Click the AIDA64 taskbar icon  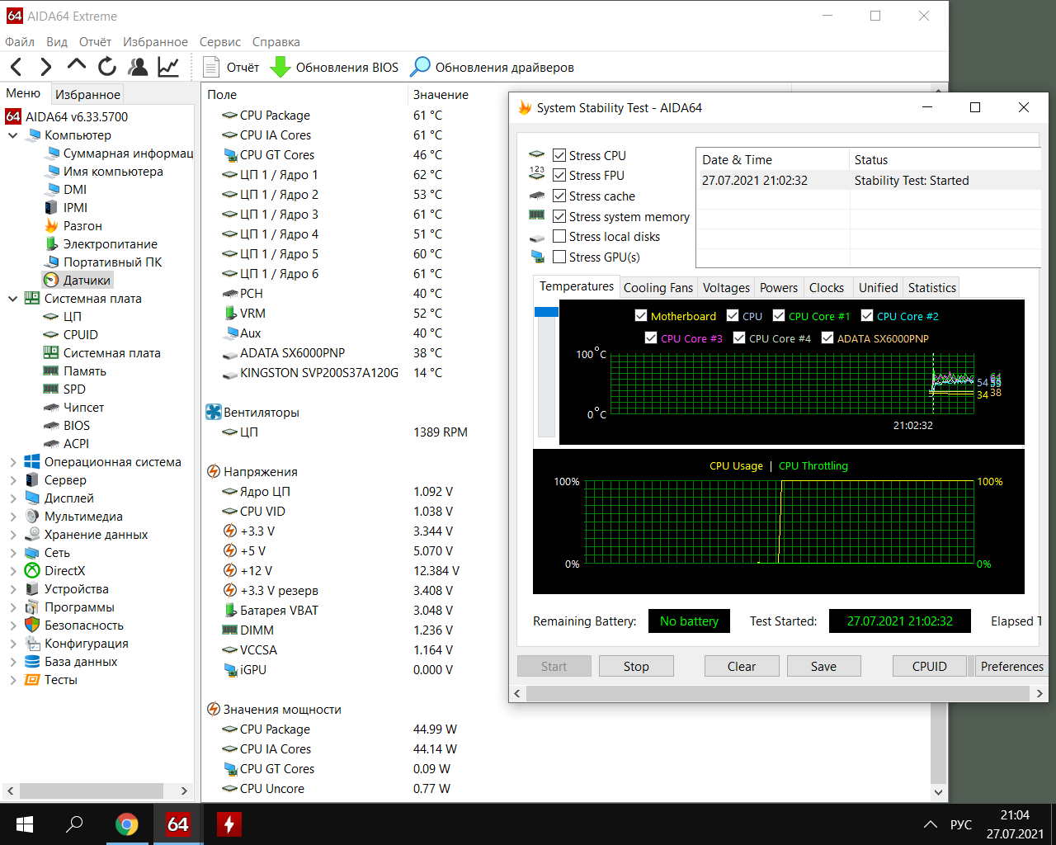178,824
